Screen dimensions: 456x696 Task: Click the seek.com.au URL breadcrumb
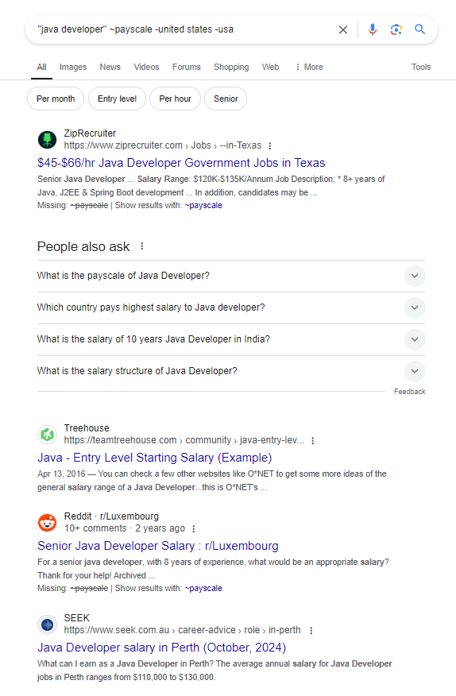182,630
